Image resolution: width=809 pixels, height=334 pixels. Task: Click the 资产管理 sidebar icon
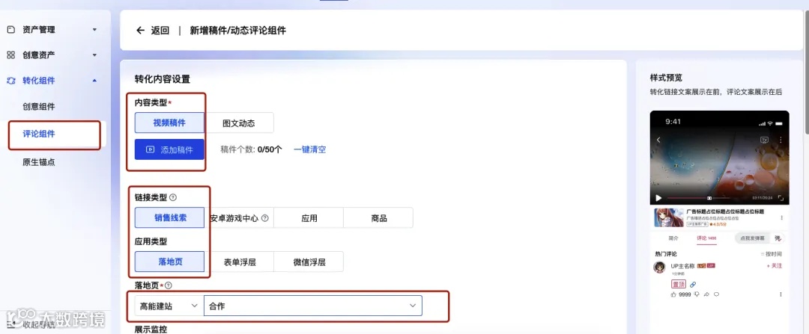[x=10, y=30]
